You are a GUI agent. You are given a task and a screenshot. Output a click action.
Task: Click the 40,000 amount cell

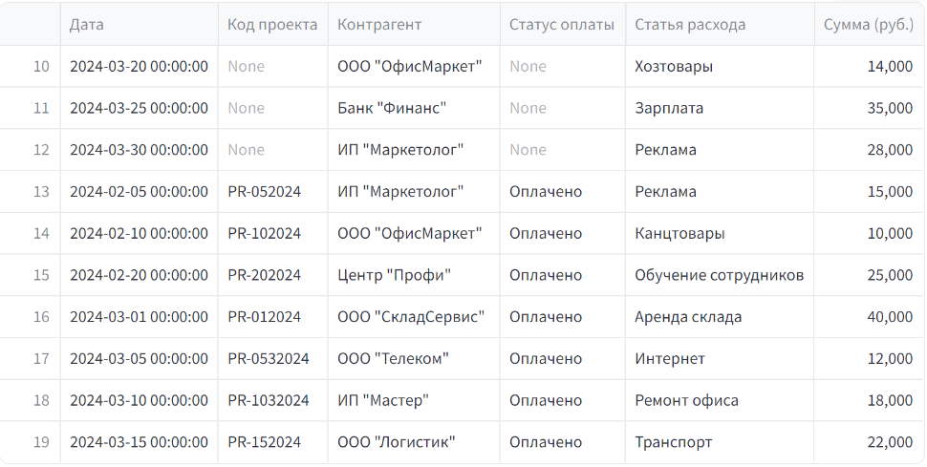[x=869, y=317]
